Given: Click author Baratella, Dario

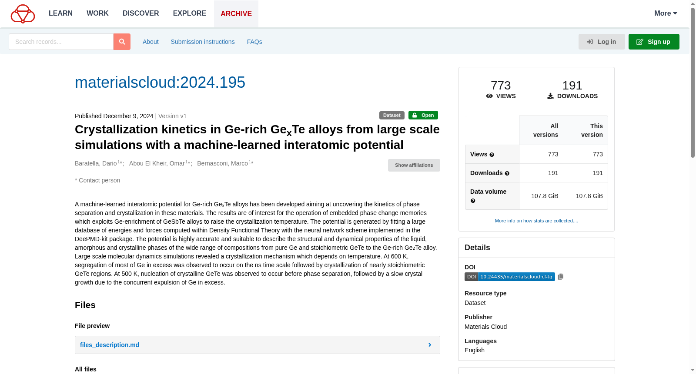Looking at the screenshot, I should tap(96, 163).
